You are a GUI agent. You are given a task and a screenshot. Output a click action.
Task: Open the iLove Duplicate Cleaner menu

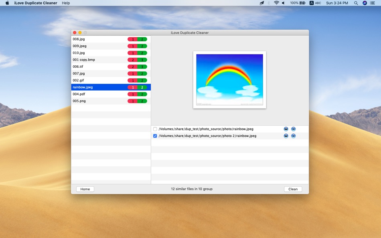36,3
